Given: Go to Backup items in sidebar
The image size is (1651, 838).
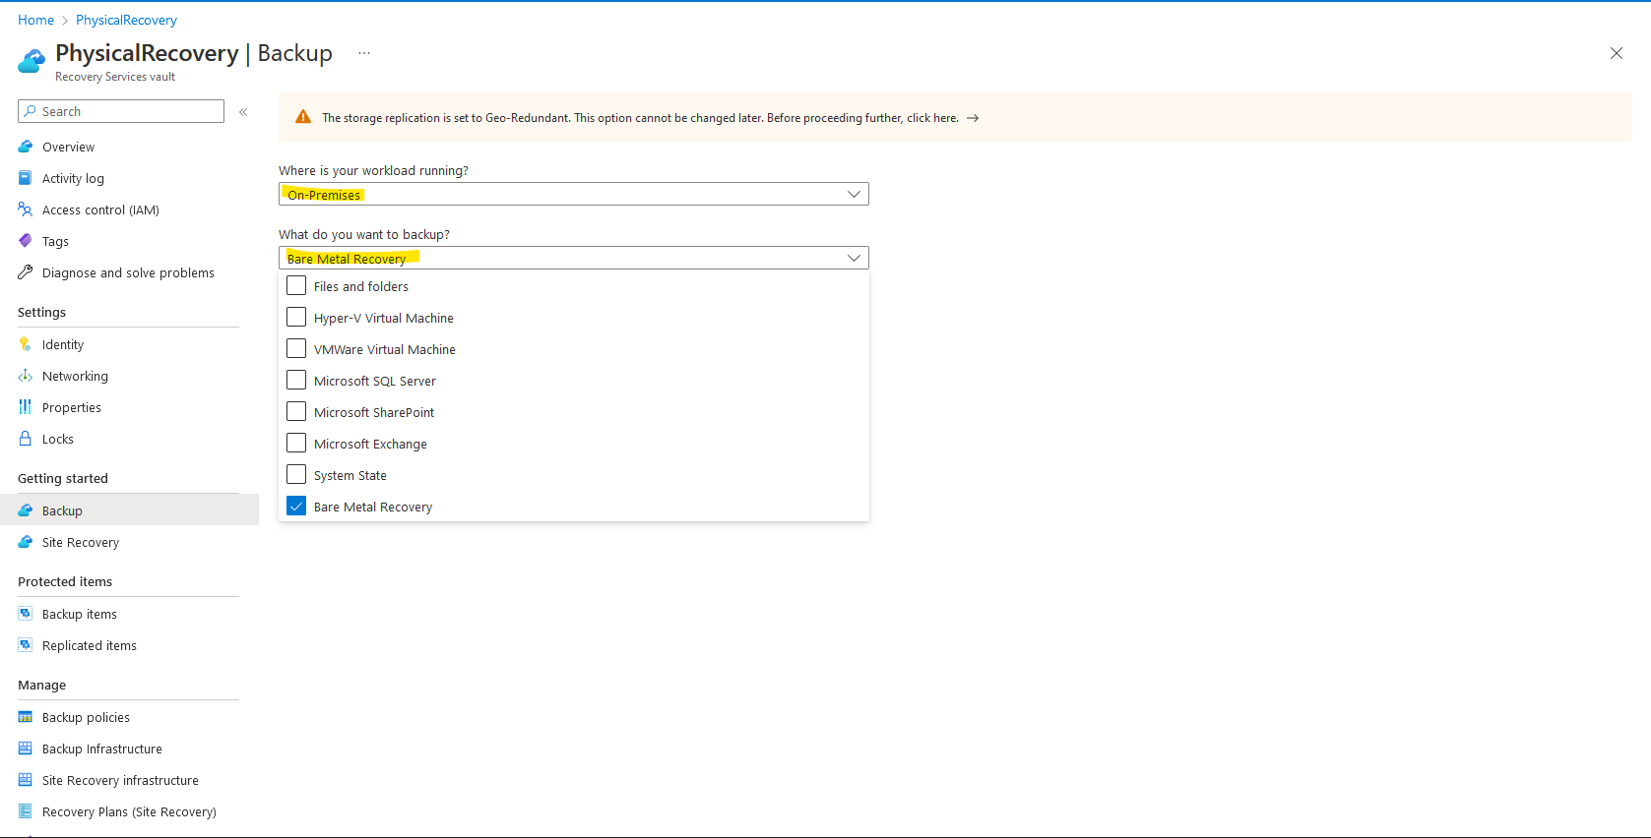Looking at the screenshot, I should (80, 615).
